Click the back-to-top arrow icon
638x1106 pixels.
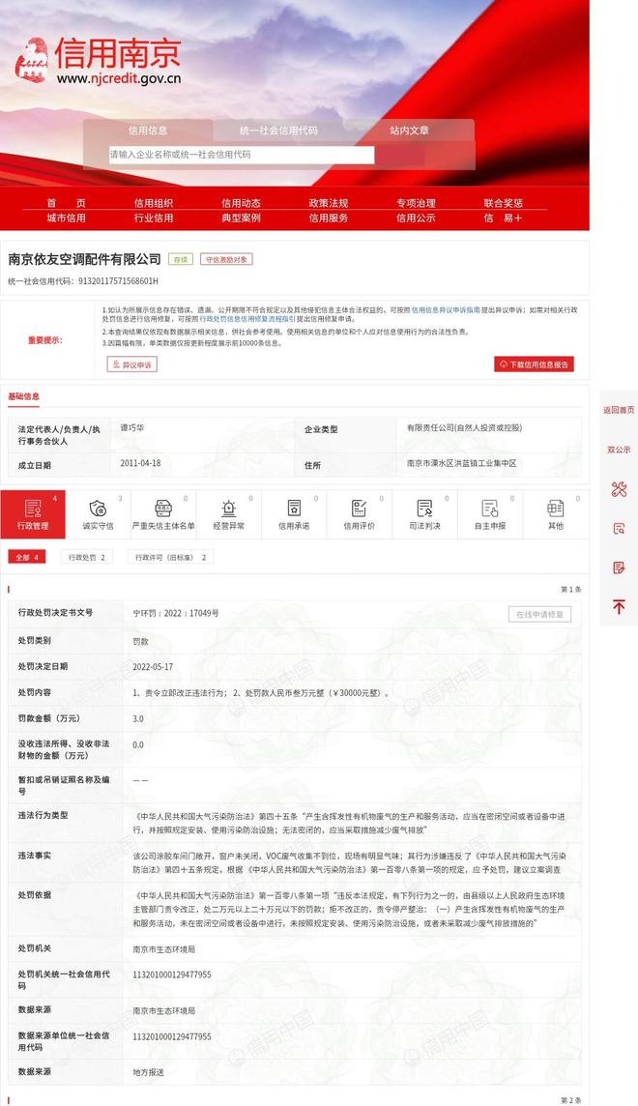point(619,606)
